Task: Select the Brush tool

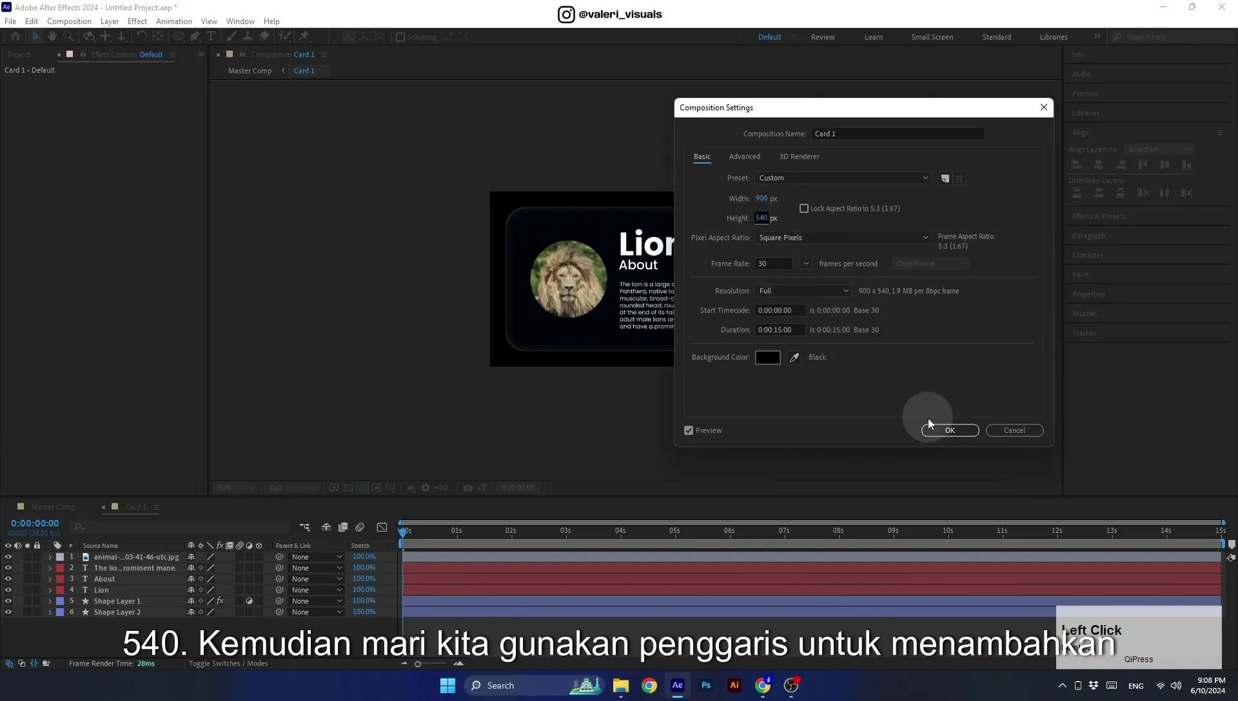Action: 231,37
